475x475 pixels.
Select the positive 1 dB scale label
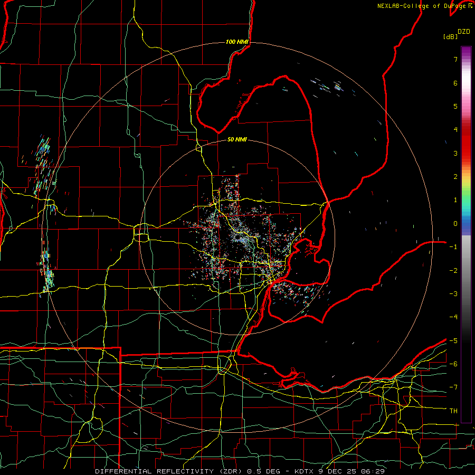click(455, 200)
